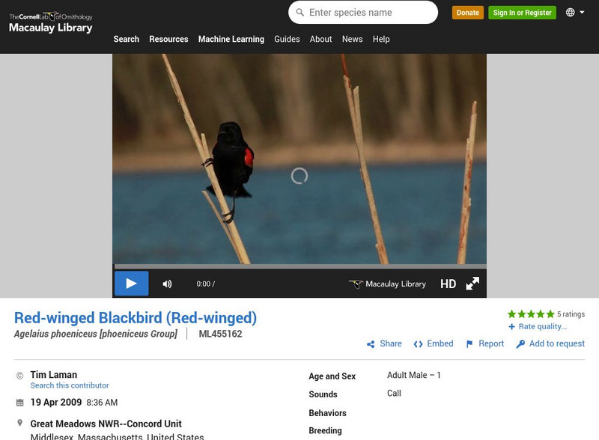The height and width of the screenshot is (440, 599).
Task: Open the language selector dropdown
Action: 572,12
